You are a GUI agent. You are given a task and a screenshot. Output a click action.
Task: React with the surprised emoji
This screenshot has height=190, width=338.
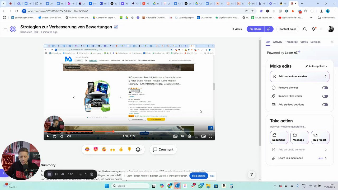[104, 150]
